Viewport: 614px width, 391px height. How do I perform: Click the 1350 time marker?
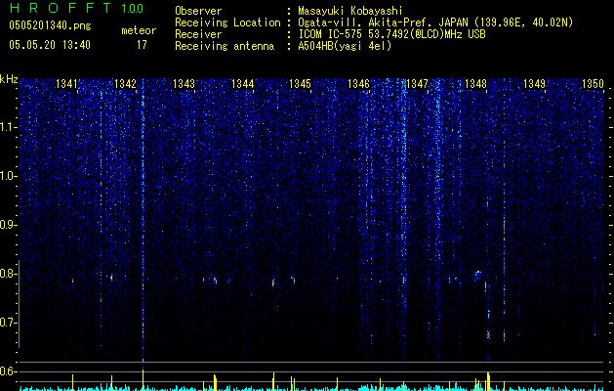[x=593, y=84]
